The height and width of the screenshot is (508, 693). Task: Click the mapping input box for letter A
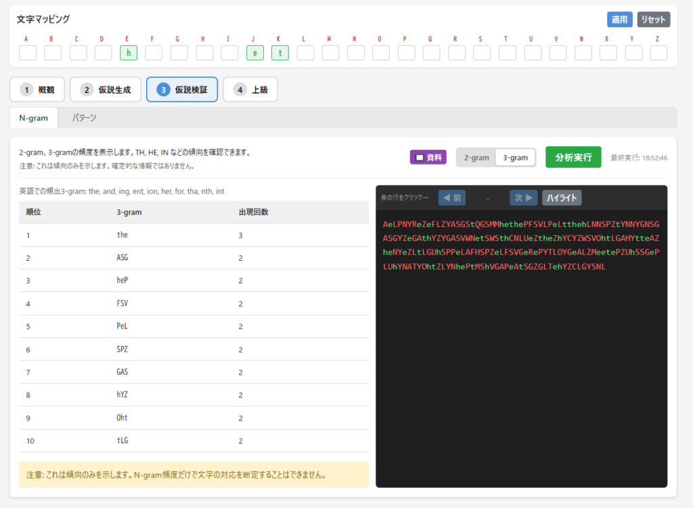click(27, 53)
